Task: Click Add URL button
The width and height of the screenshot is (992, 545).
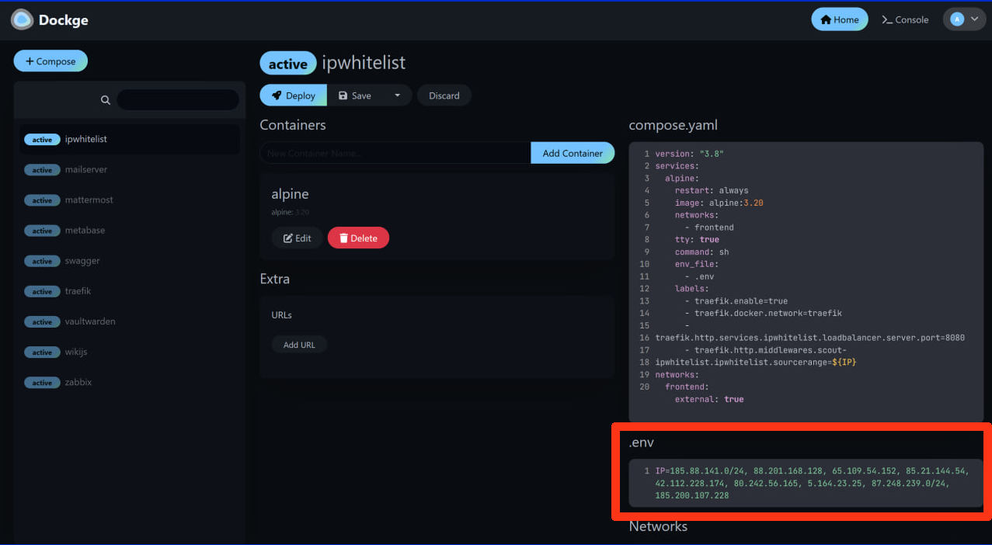Action: pos(299,345)
